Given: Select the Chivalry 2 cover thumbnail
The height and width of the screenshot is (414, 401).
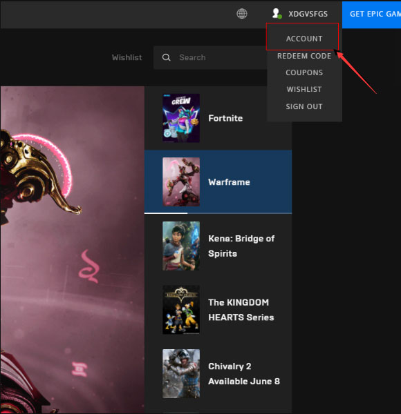Looking at the screenshot, I should coord(181,373).
